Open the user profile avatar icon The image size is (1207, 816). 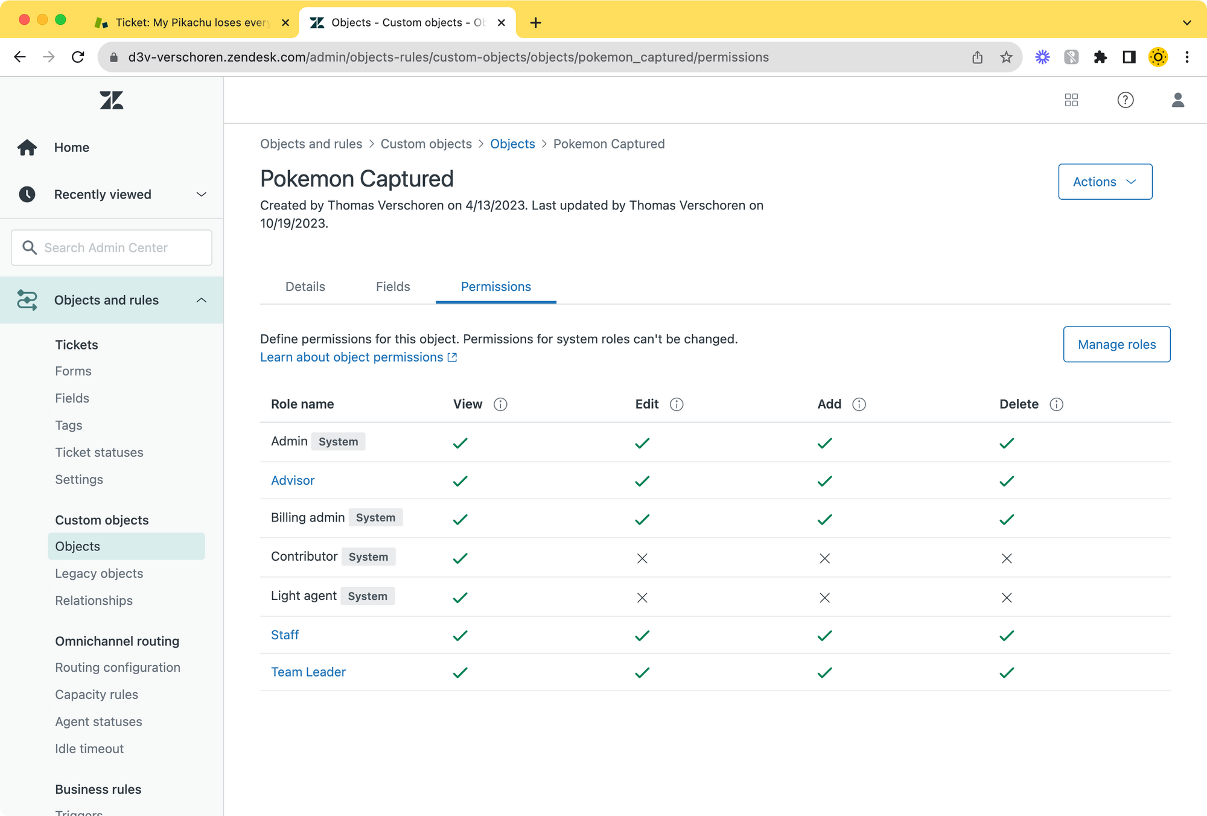click(1177, 100)
